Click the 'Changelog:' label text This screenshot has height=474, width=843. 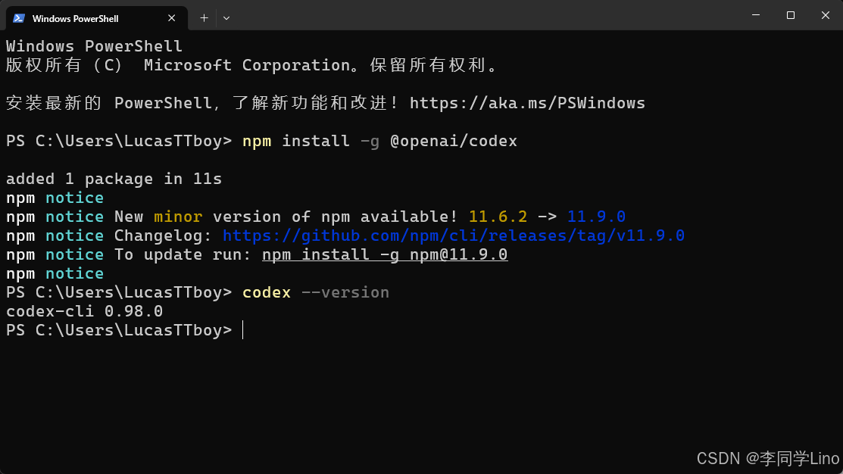[163, 235]
